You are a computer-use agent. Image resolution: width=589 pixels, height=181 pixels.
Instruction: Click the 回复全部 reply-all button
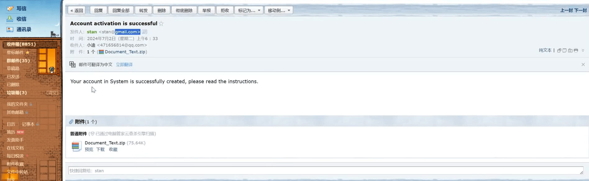pos(121,10)
